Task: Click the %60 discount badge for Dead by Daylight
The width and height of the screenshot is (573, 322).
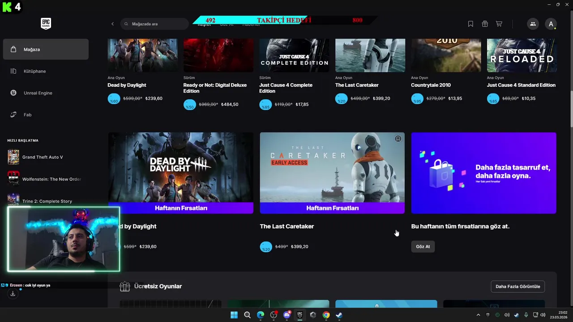Action: point(114,98)
